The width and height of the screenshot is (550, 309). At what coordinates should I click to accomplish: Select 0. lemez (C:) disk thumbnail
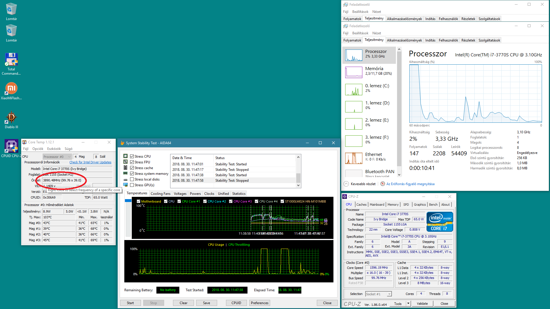pyautogui.click(x=354, y=90)
